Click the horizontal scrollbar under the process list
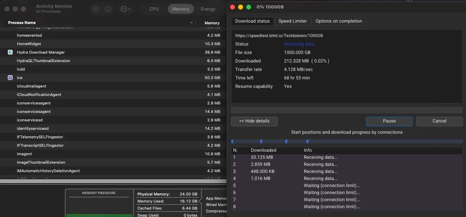This screenshot has width=466, height=217. pyautogui.click(x=113, y=181)
